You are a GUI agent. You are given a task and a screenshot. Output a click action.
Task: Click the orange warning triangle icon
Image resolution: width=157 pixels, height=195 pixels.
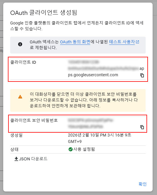(20, 97)
